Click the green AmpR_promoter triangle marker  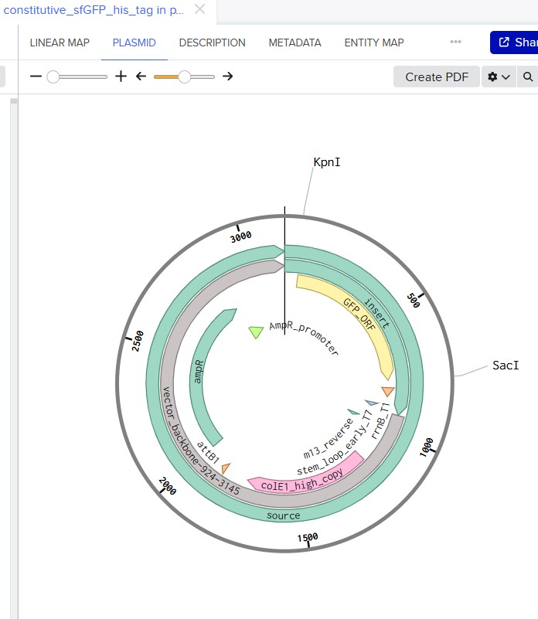(256, 332)
